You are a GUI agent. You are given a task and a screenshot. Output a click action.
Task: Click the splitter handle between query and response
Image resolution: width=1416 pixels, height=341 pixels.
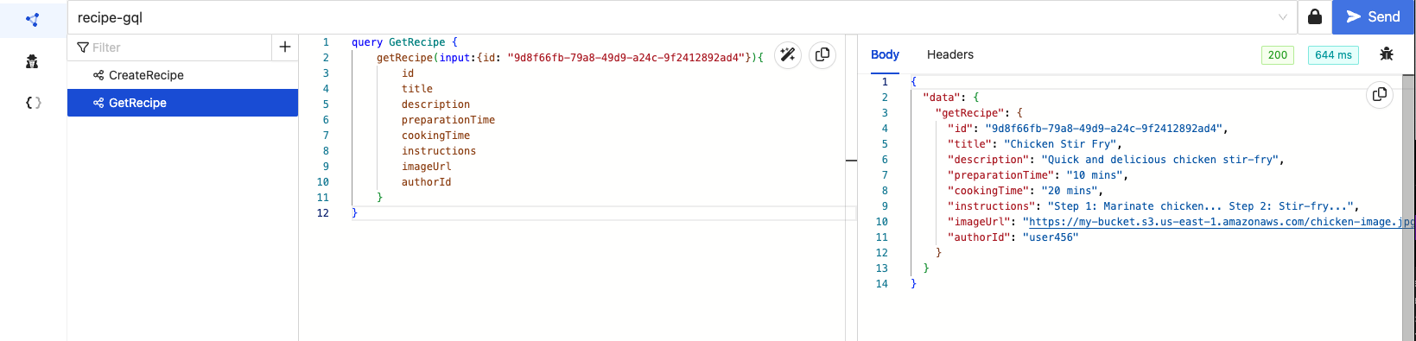851,161
